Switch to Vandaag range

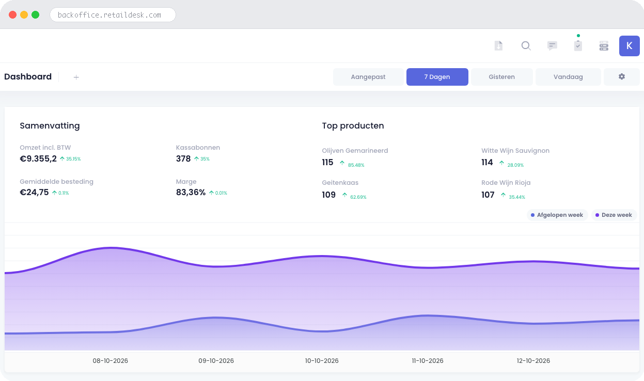pyautogui.click(x=568, y=77)
